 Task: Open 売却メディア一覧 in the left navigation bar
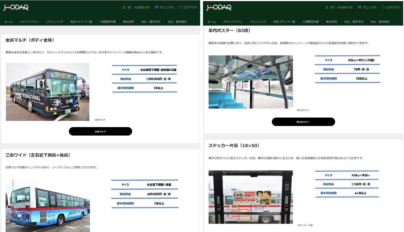(x=81, y=22)
